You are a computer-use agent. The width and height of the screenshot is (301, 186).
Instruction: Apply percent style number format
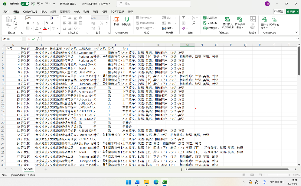pos(101,23)
